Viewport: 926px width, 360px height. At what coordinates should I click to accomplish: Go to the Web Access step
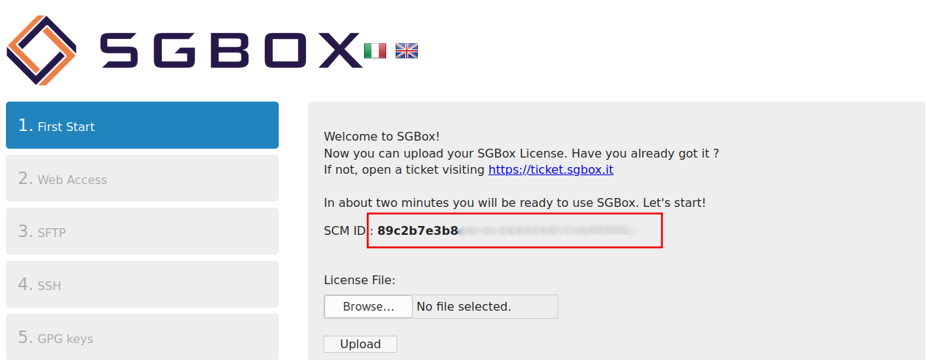142,179
